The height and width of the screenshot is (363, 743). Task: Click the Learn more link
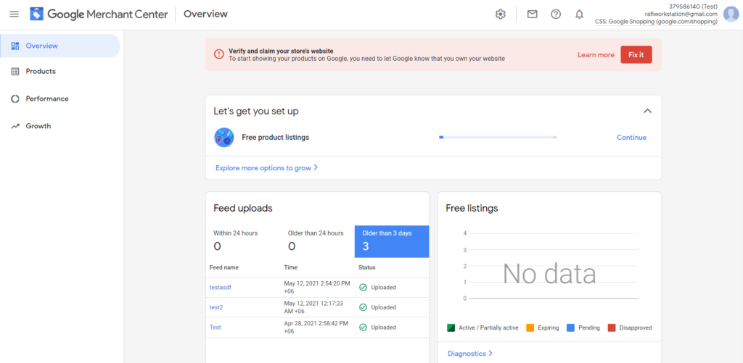tap(596, 55)
